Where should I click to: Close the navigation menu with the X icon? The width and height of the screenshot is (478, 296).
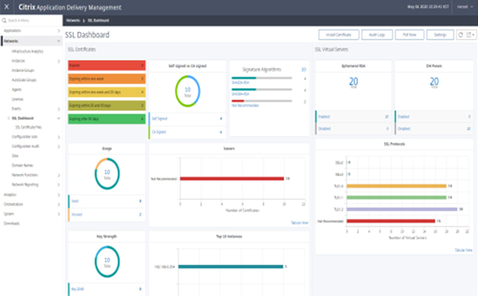click(x=7, y=7)
